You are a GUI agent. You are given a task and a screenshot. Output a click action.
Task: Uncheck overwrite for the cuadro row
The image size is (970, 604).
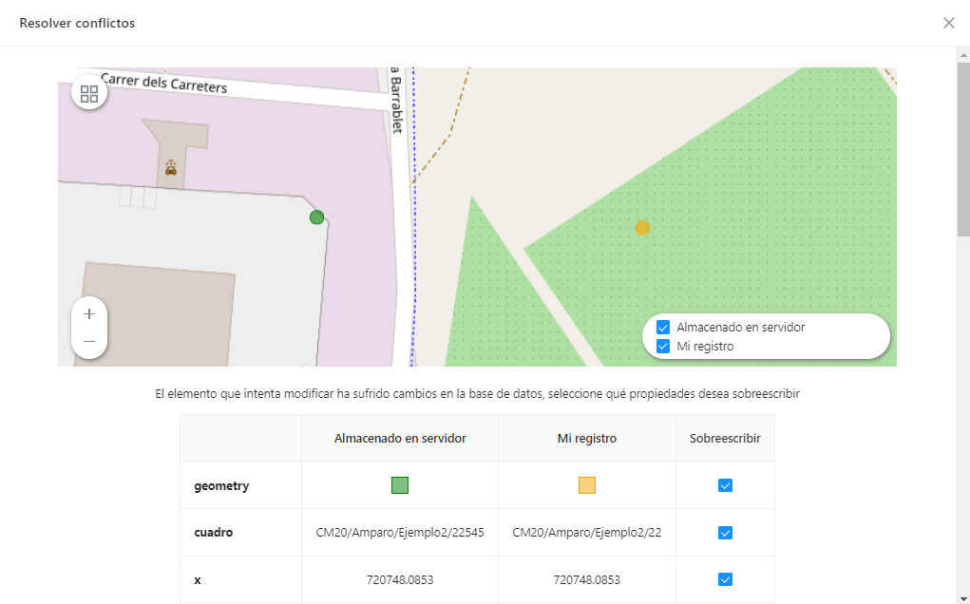click(x=725, y=532)
